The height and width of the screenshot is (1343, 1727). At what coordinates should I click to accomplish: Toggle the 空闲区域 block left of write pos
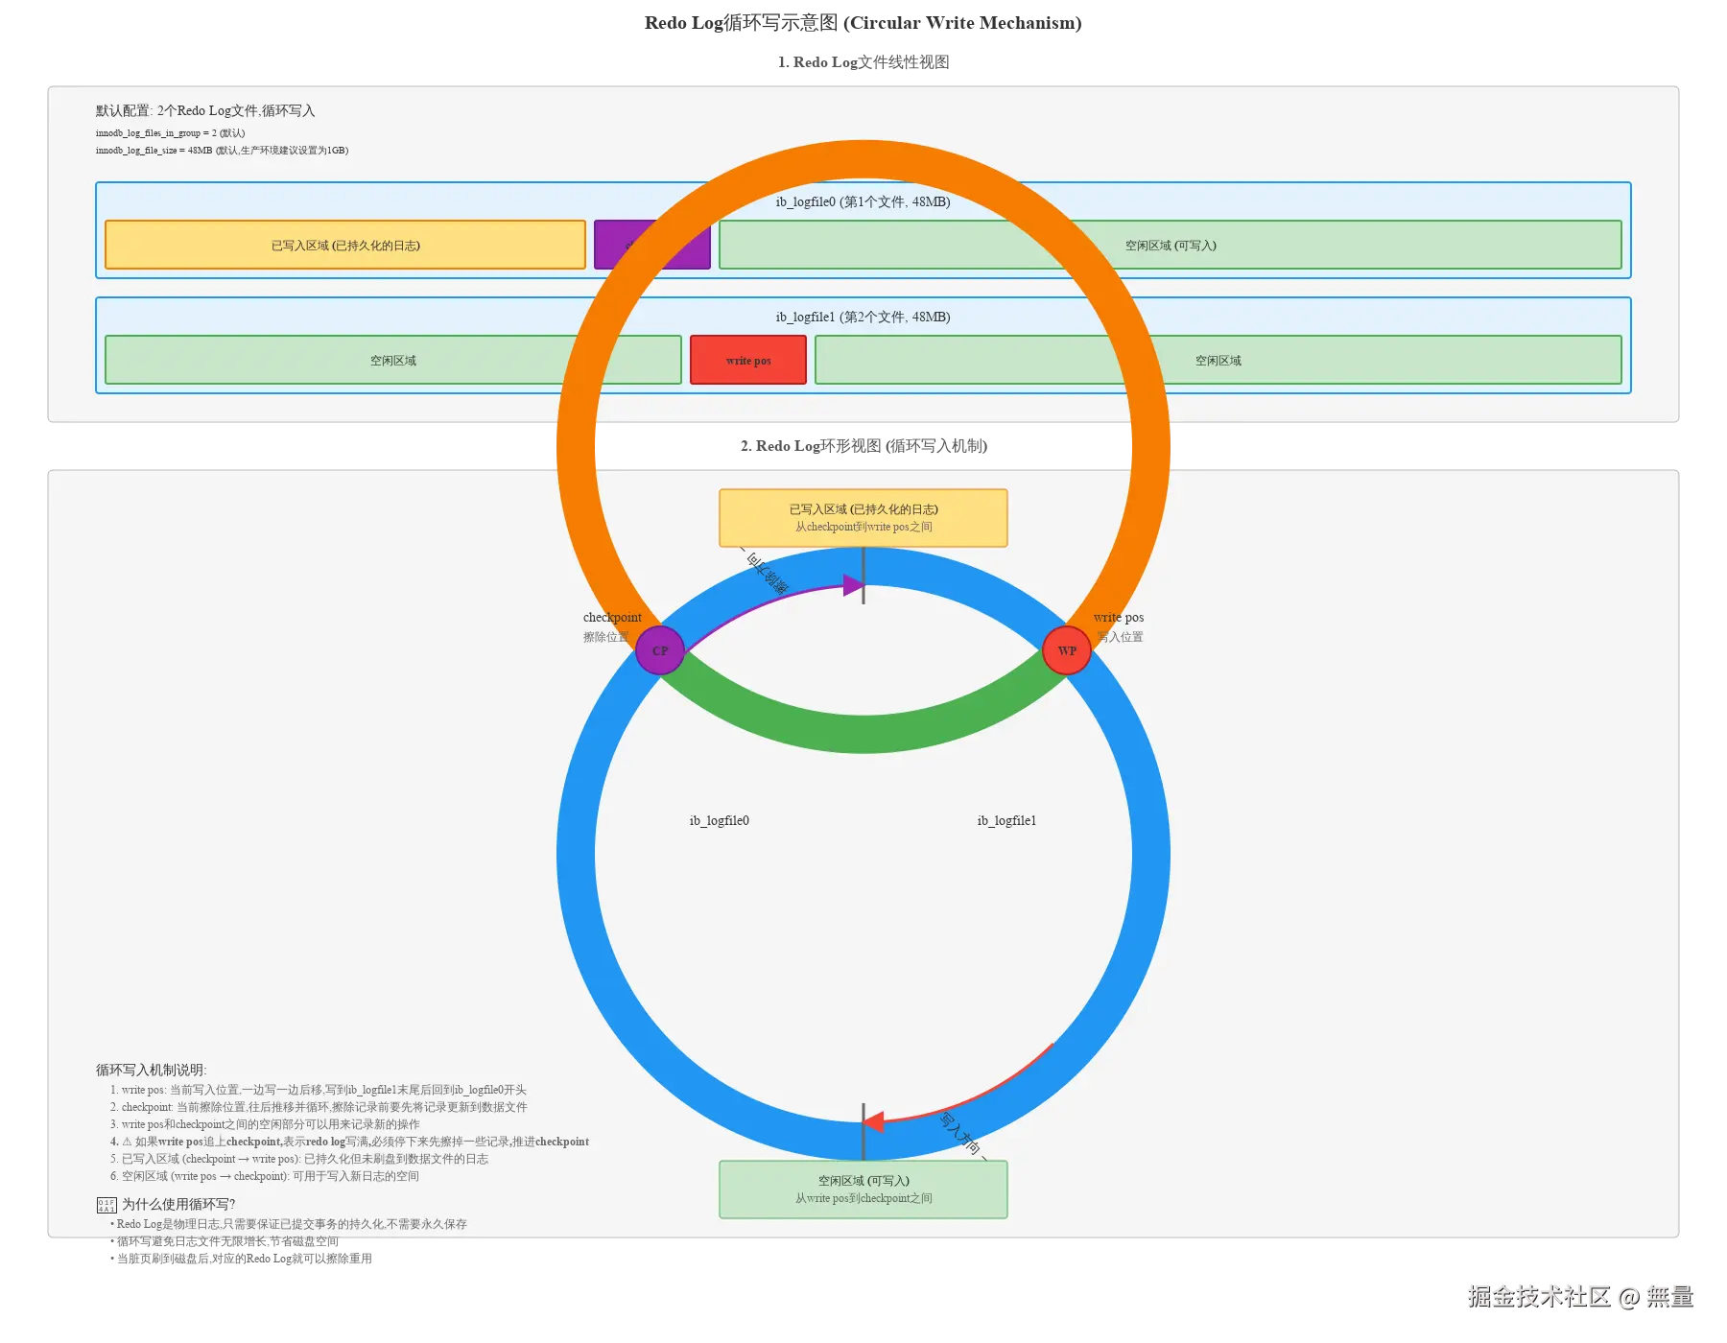tap(391, 361)
